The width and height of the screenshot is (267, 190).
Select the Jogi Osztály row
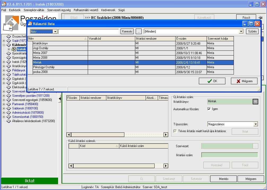pos(131,48)
